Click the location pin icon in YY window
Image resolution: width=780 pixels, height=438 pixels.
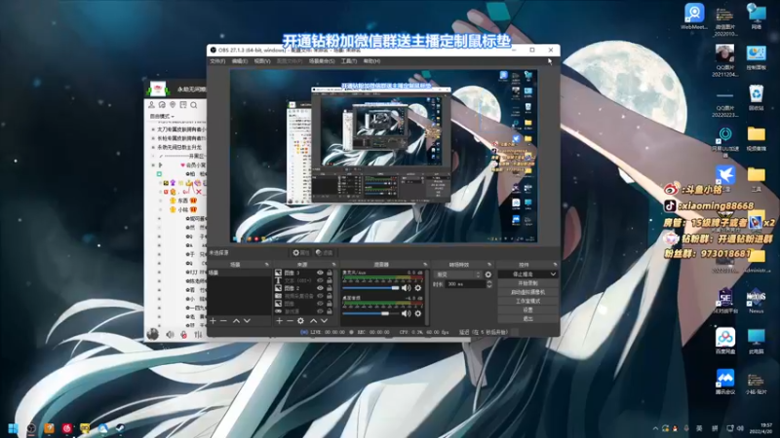[173, 105]
